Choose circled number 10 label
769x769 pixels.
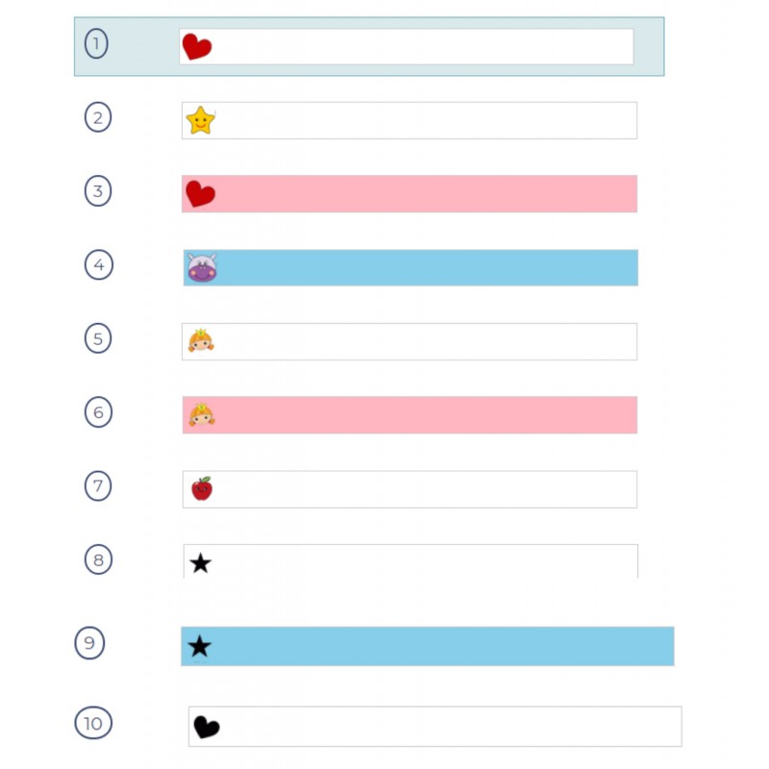point(93,723)
